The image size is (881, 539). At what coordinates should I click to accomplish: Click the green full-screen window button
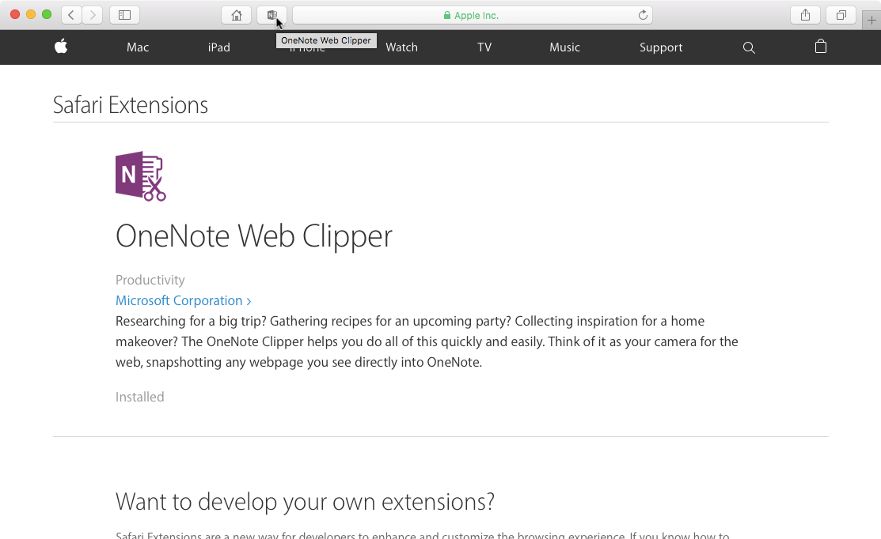[x=47, y=14]
